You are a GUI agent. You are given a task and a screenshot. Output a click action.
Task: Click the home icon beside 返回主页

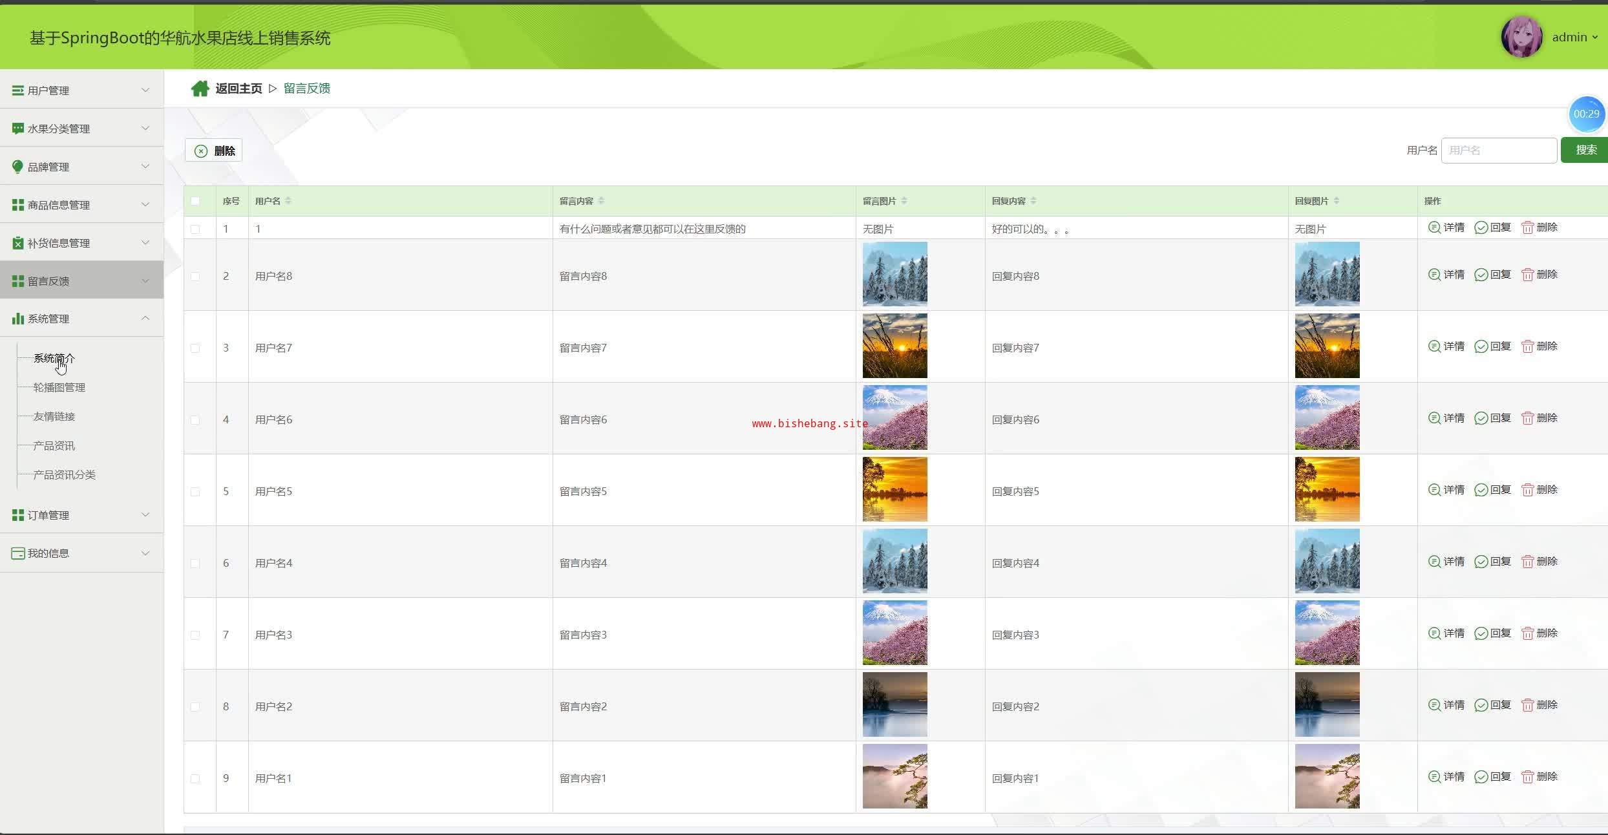pos(200,89)
